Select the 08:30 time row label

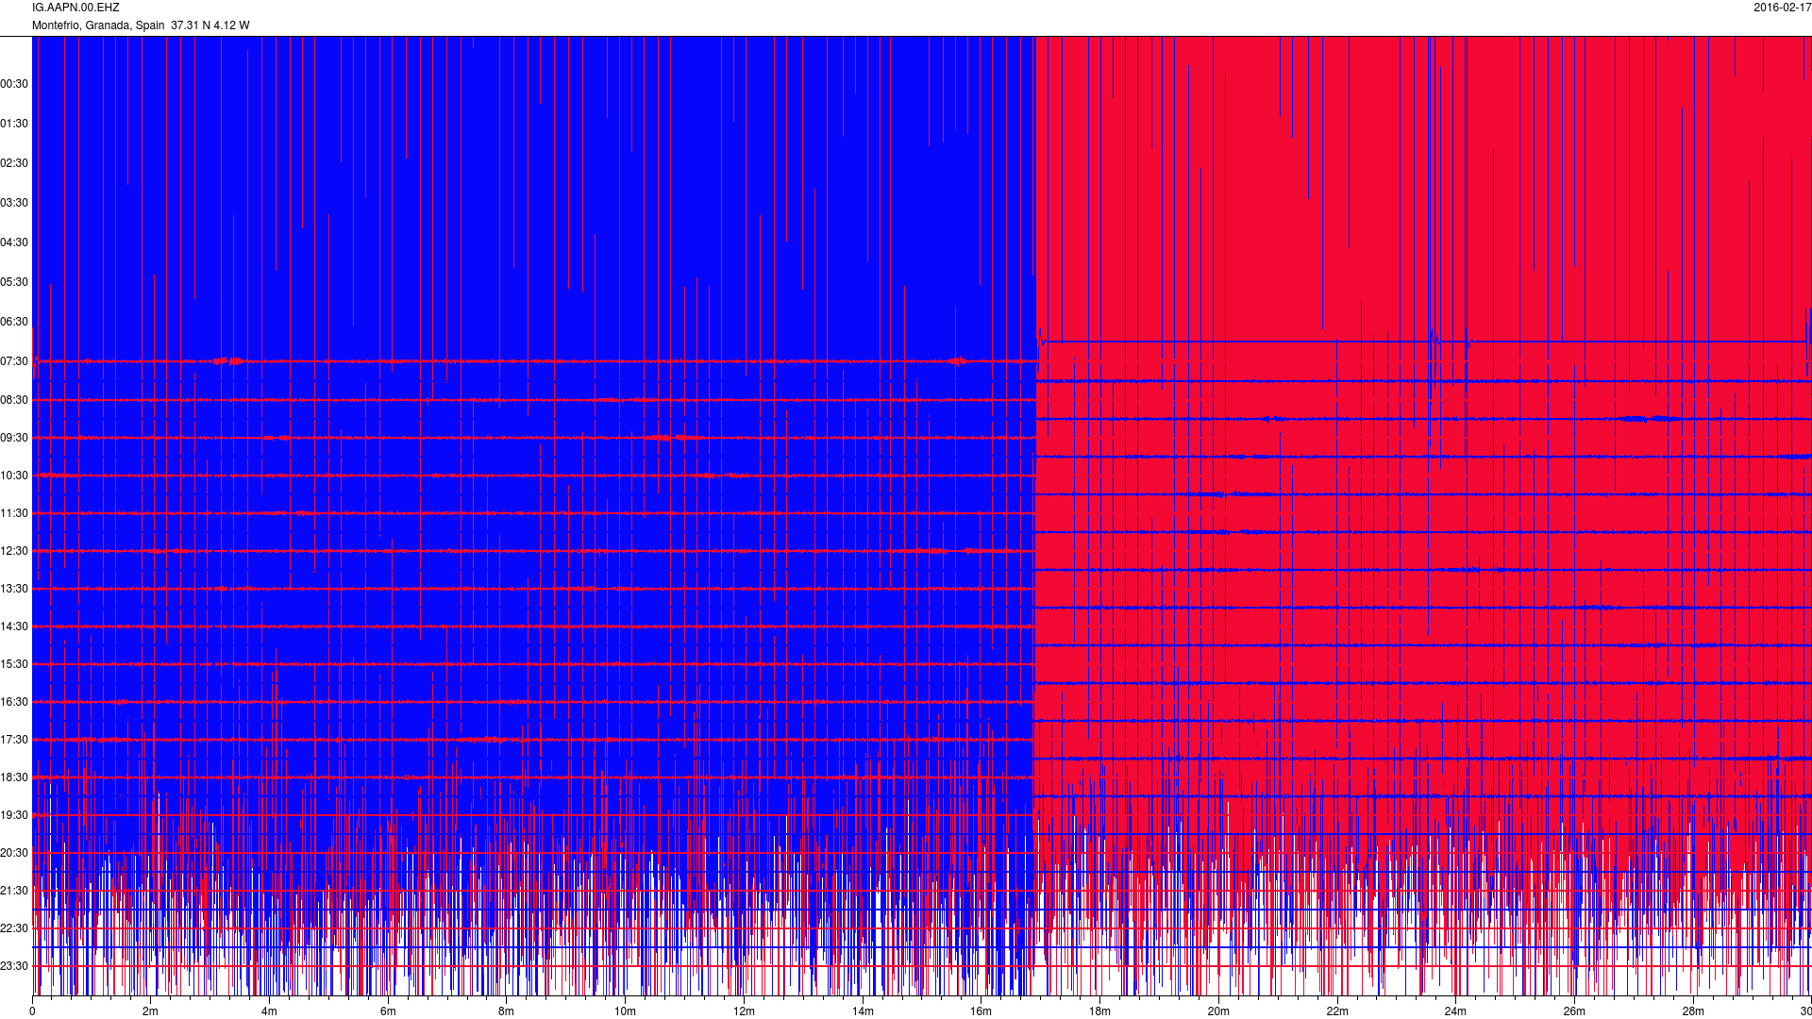click(14, 400)
